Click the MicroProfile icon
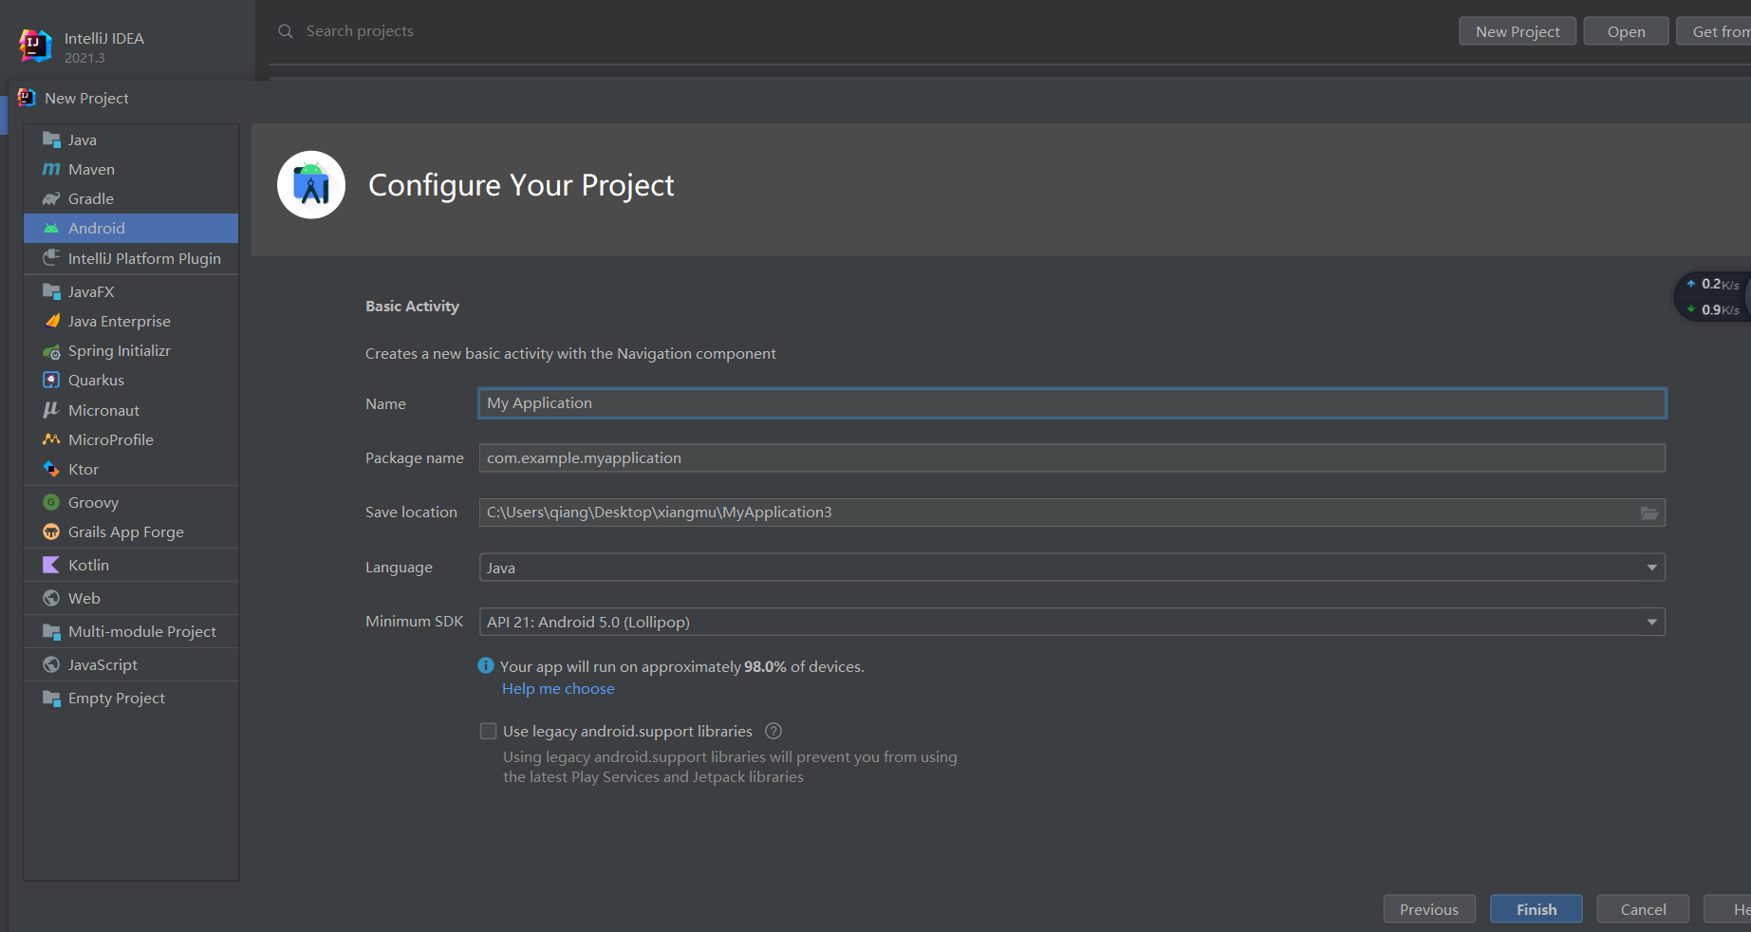 pyautogui.click(x=51, y=439)
